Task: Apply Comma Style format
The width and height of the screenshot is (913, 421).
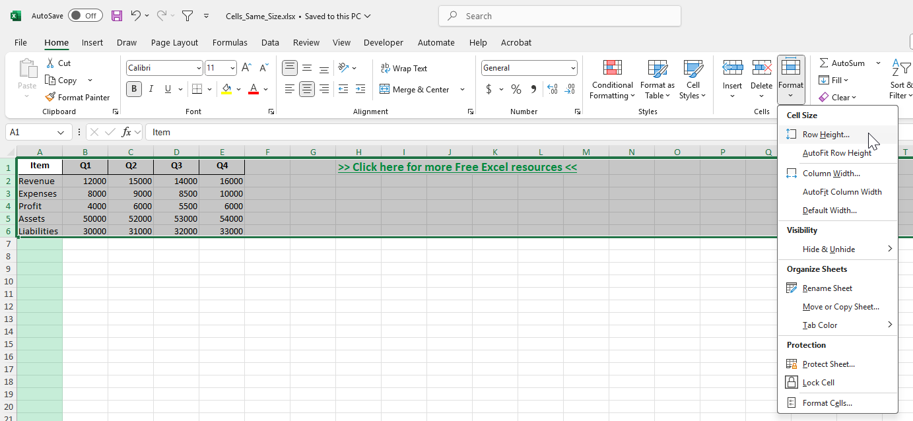Action: pyautogui.click(x=533, y=89)
